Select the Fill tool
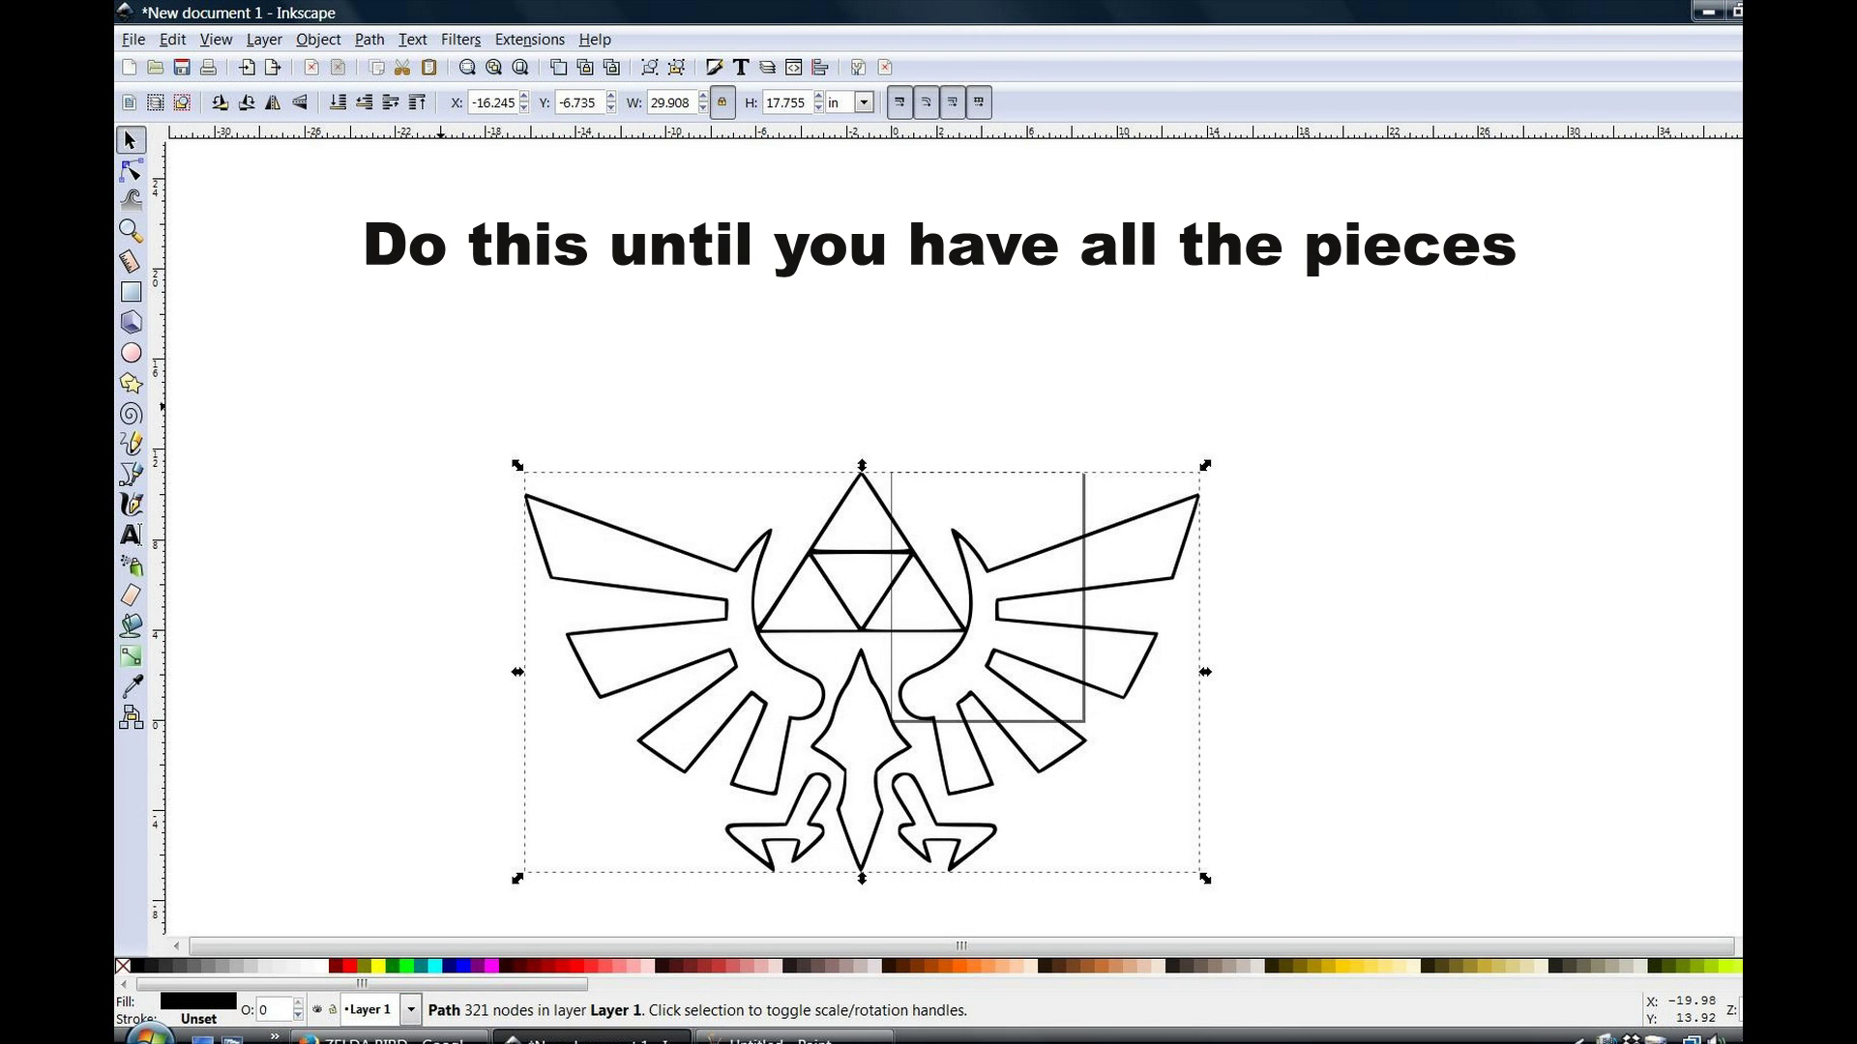The width and height of the screenshot is (1857, 1044). (132, 625)
